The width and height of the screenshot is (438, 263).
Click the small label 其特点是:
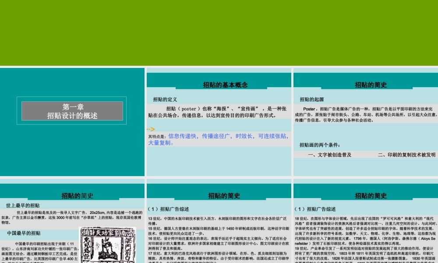pyautogui.click(x=157, y=137)
